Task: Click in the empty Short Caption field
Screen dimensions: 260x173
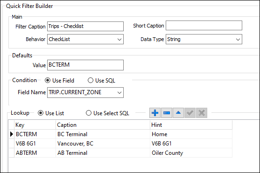Action: click(x=204, y=26)
